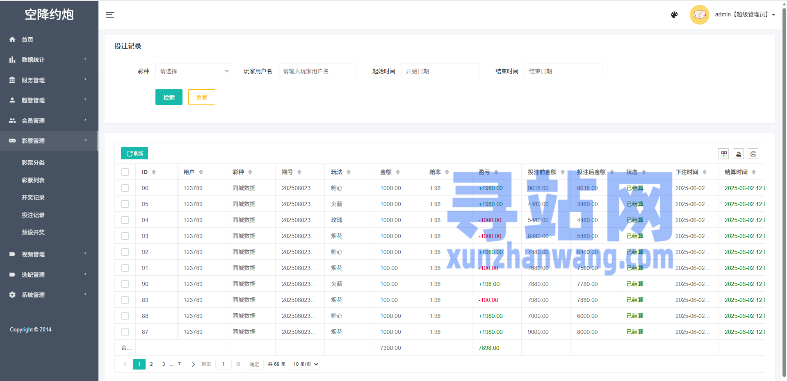Click the print table icon
This screenshot has width=787, height=381.
[753, 154]
